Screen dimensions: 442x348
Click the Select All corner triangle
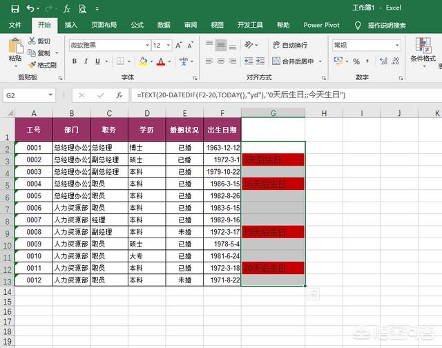pyautogui.click(x=10, y=113)
